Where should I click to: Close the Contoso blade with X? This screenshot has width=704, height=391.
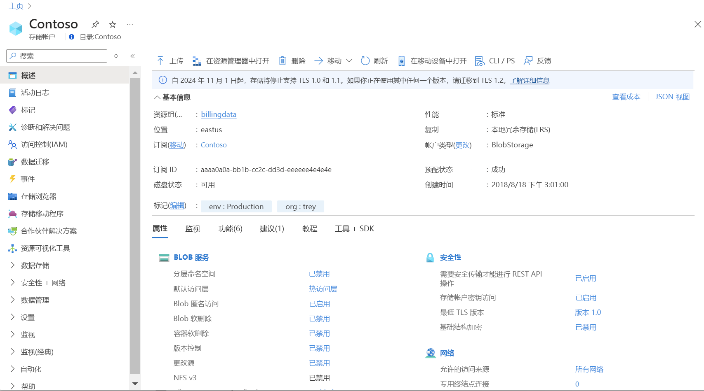pyautogui.click(x=698, y=24)
